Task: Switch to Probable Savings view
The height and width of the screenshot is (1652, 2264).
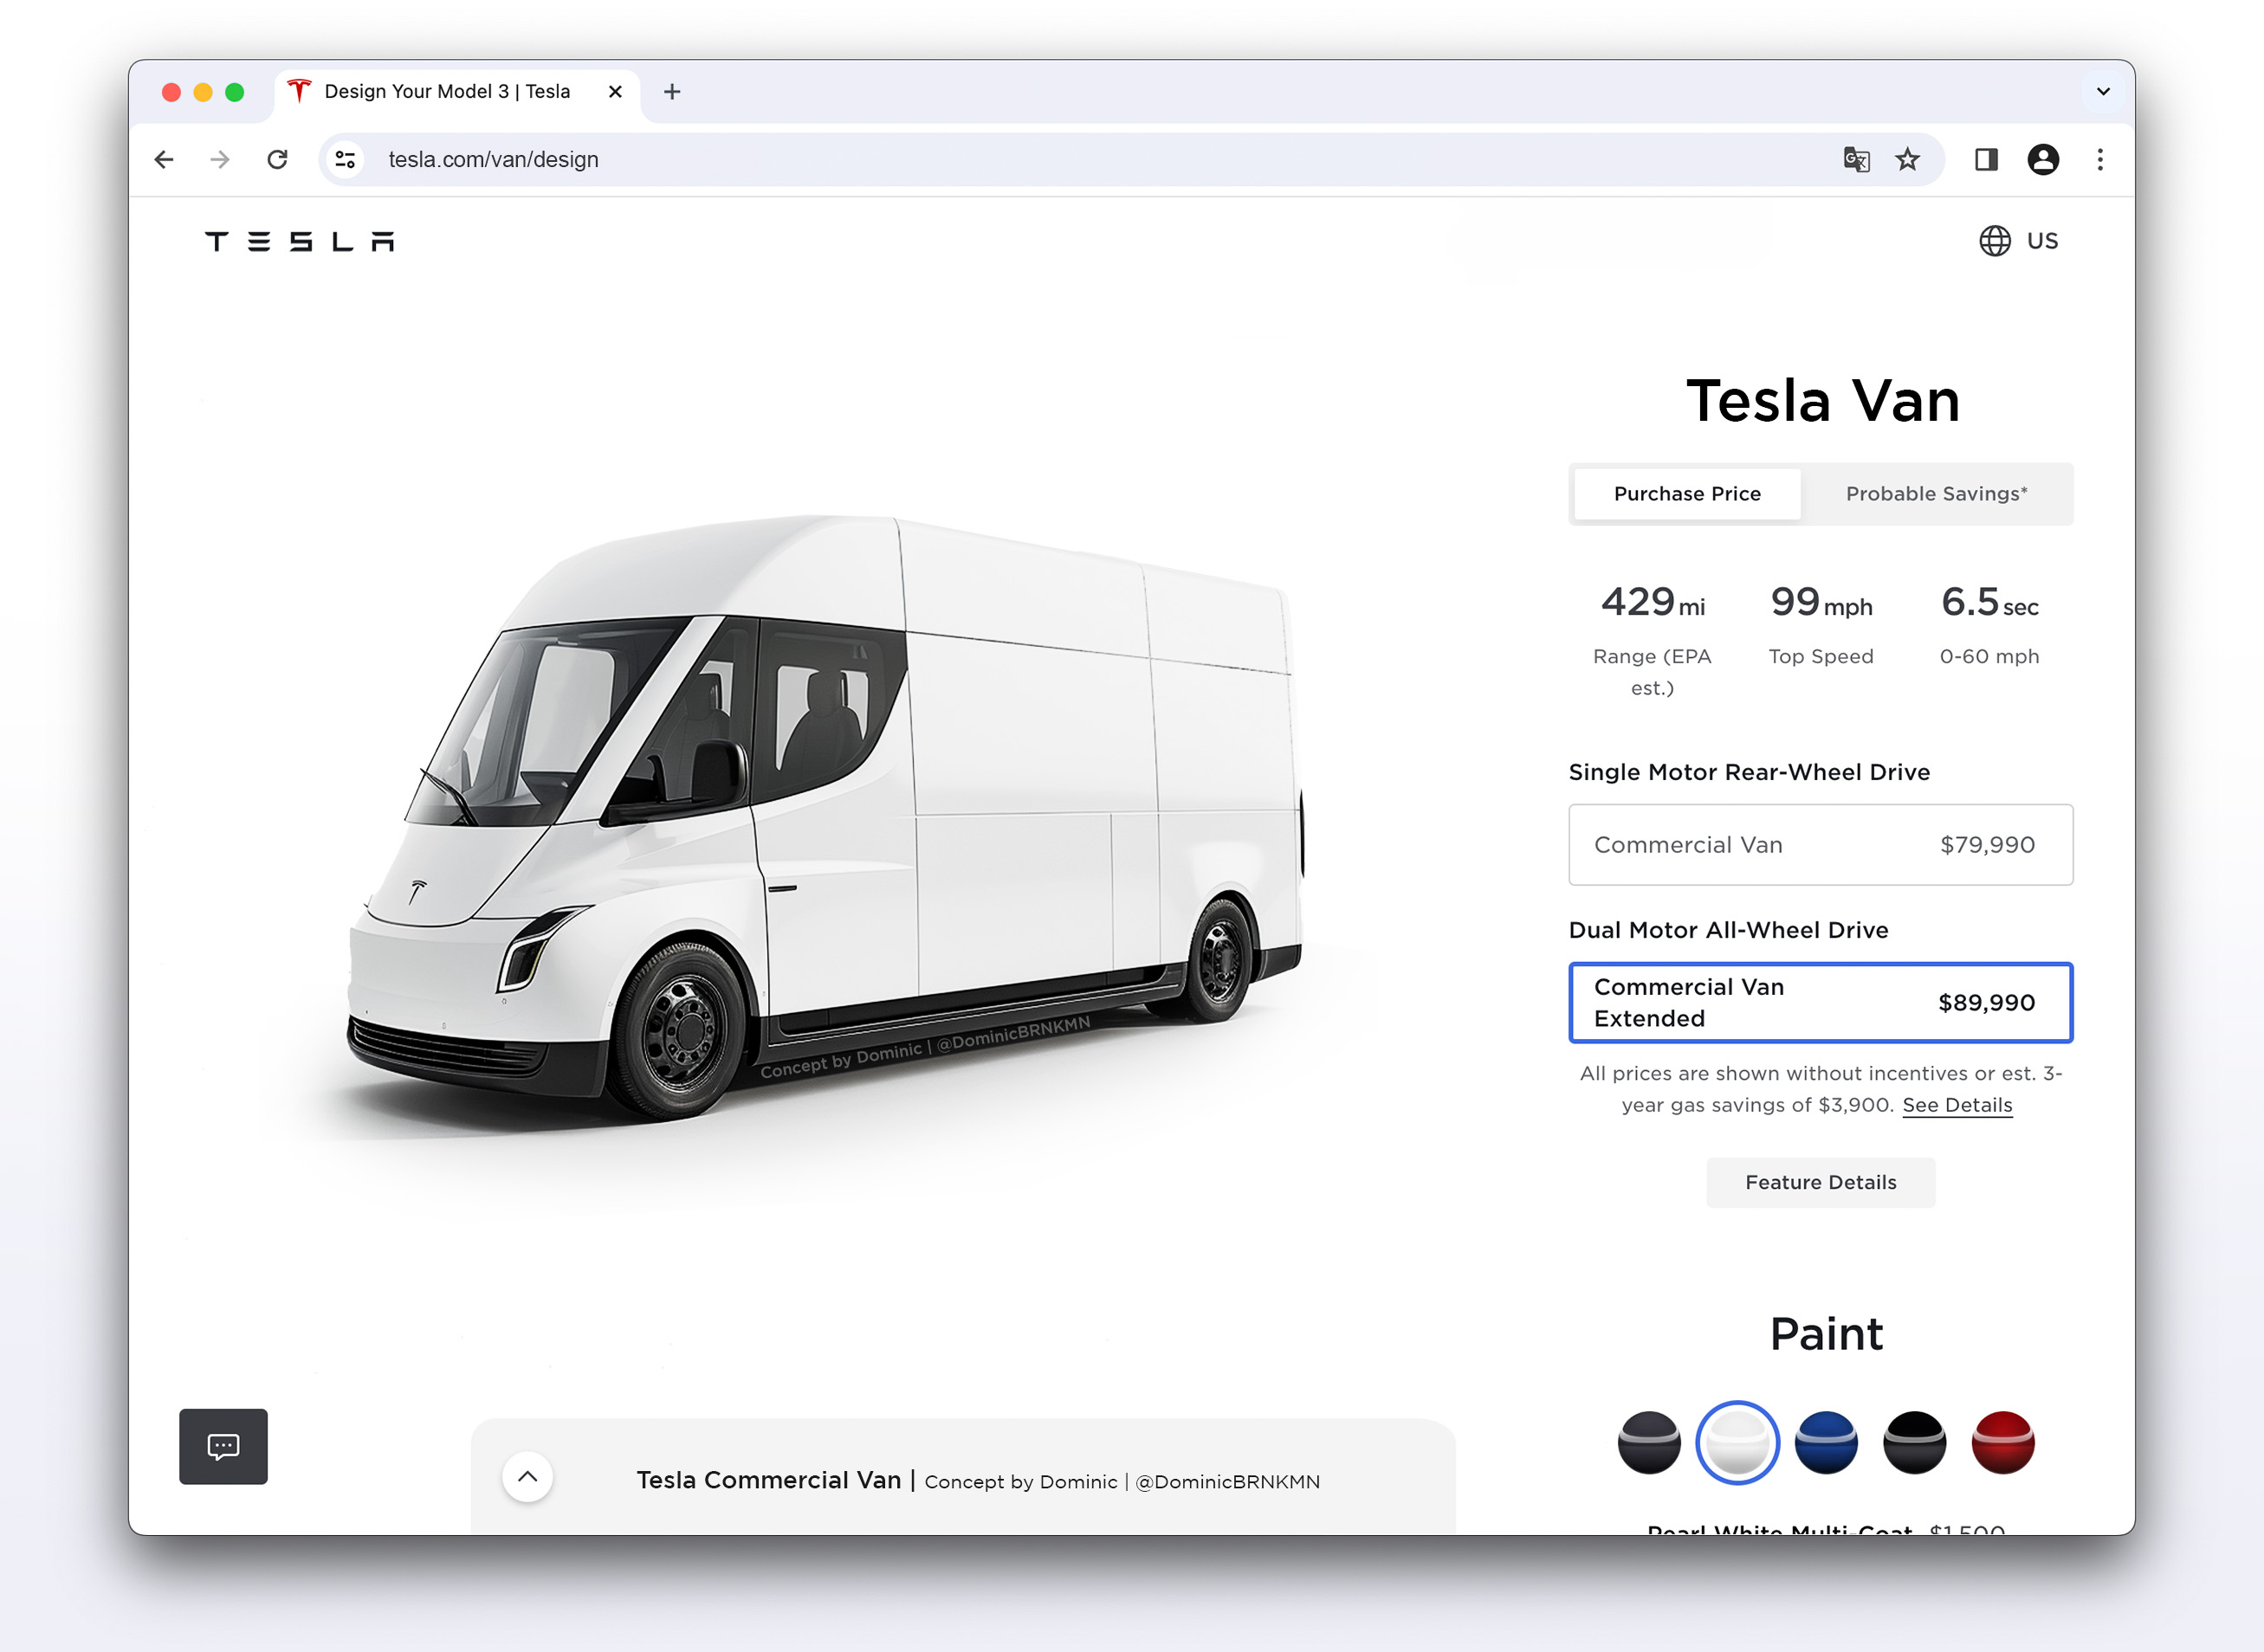Action: click(1937, 494)
